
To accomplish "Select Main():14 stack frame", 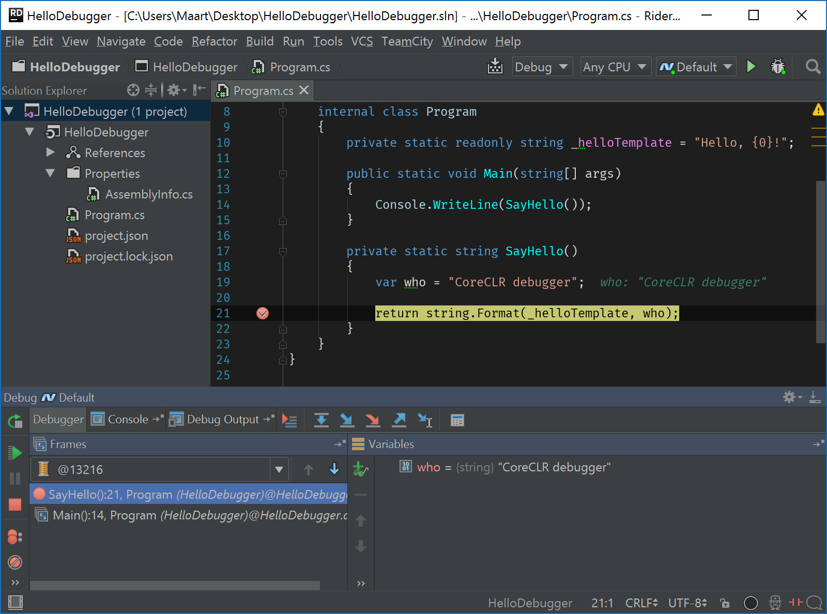I will (x=189, y=515).
